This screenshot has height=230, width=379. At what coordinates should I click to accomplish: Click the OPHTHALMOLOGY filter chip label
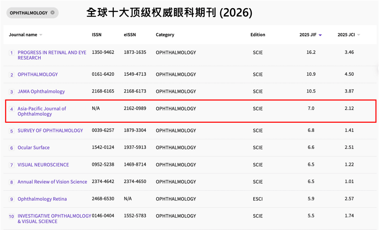[x=29, y=13]
